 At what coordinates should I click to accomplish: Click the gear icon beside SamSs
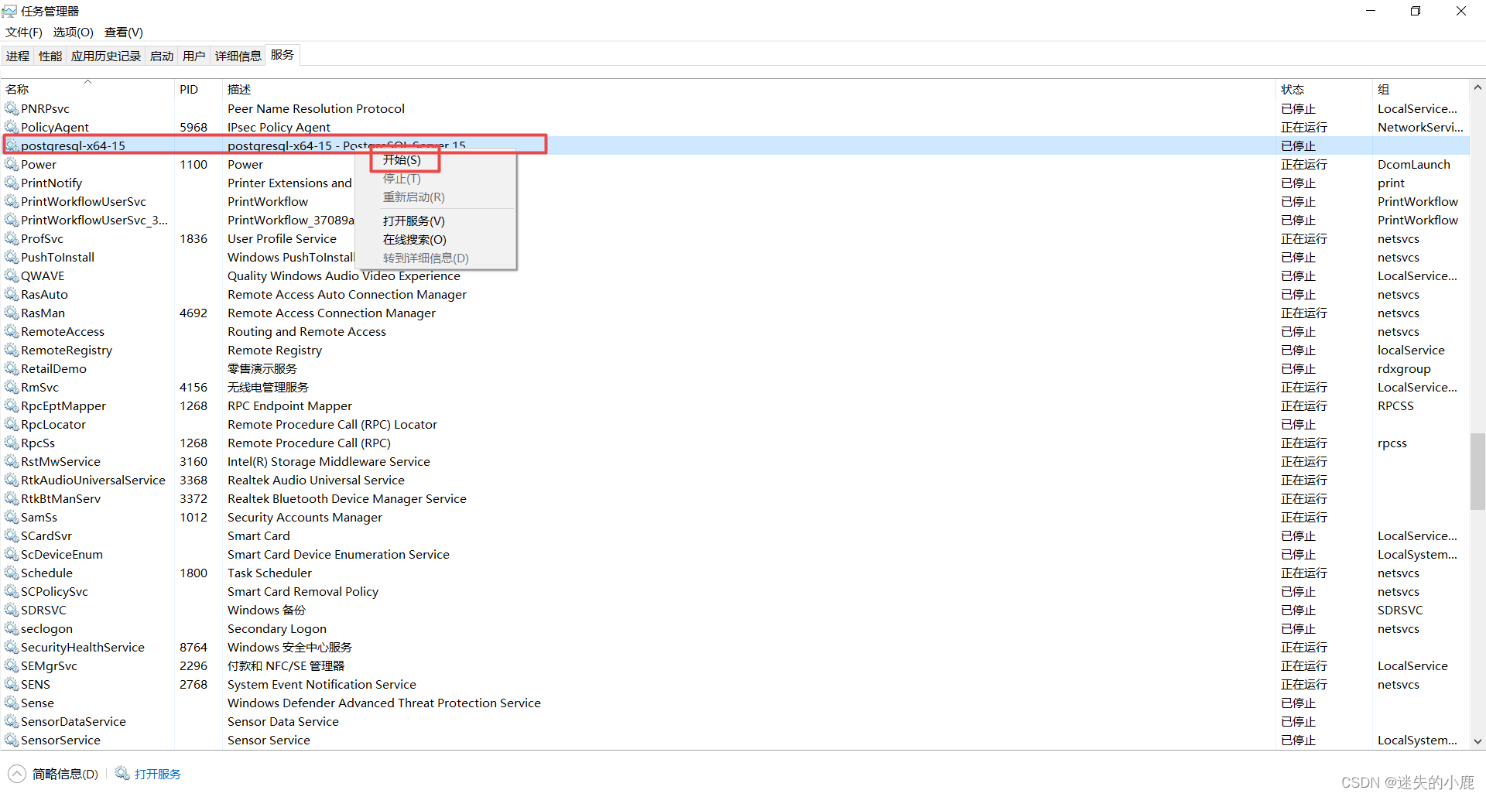(x=12, y=517)
